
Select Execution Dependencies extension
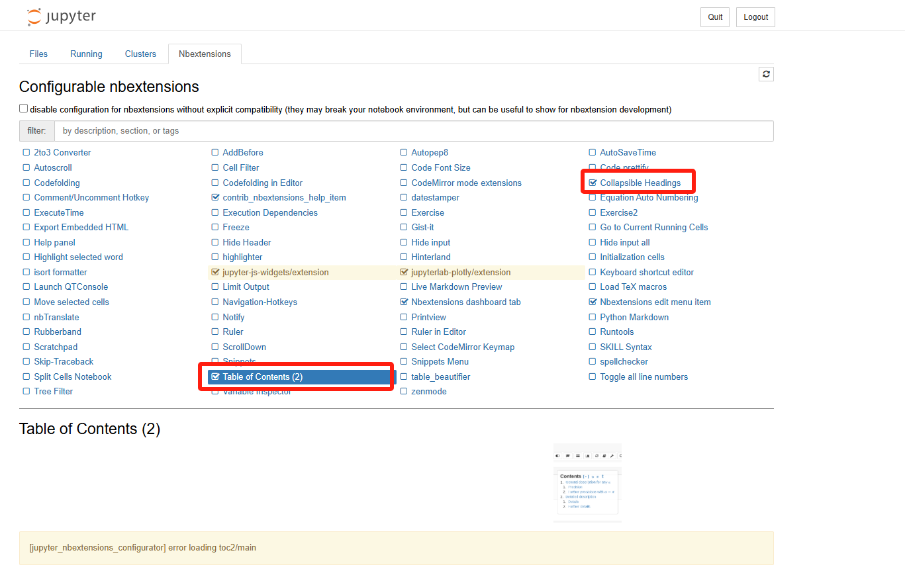coord(270,212)
